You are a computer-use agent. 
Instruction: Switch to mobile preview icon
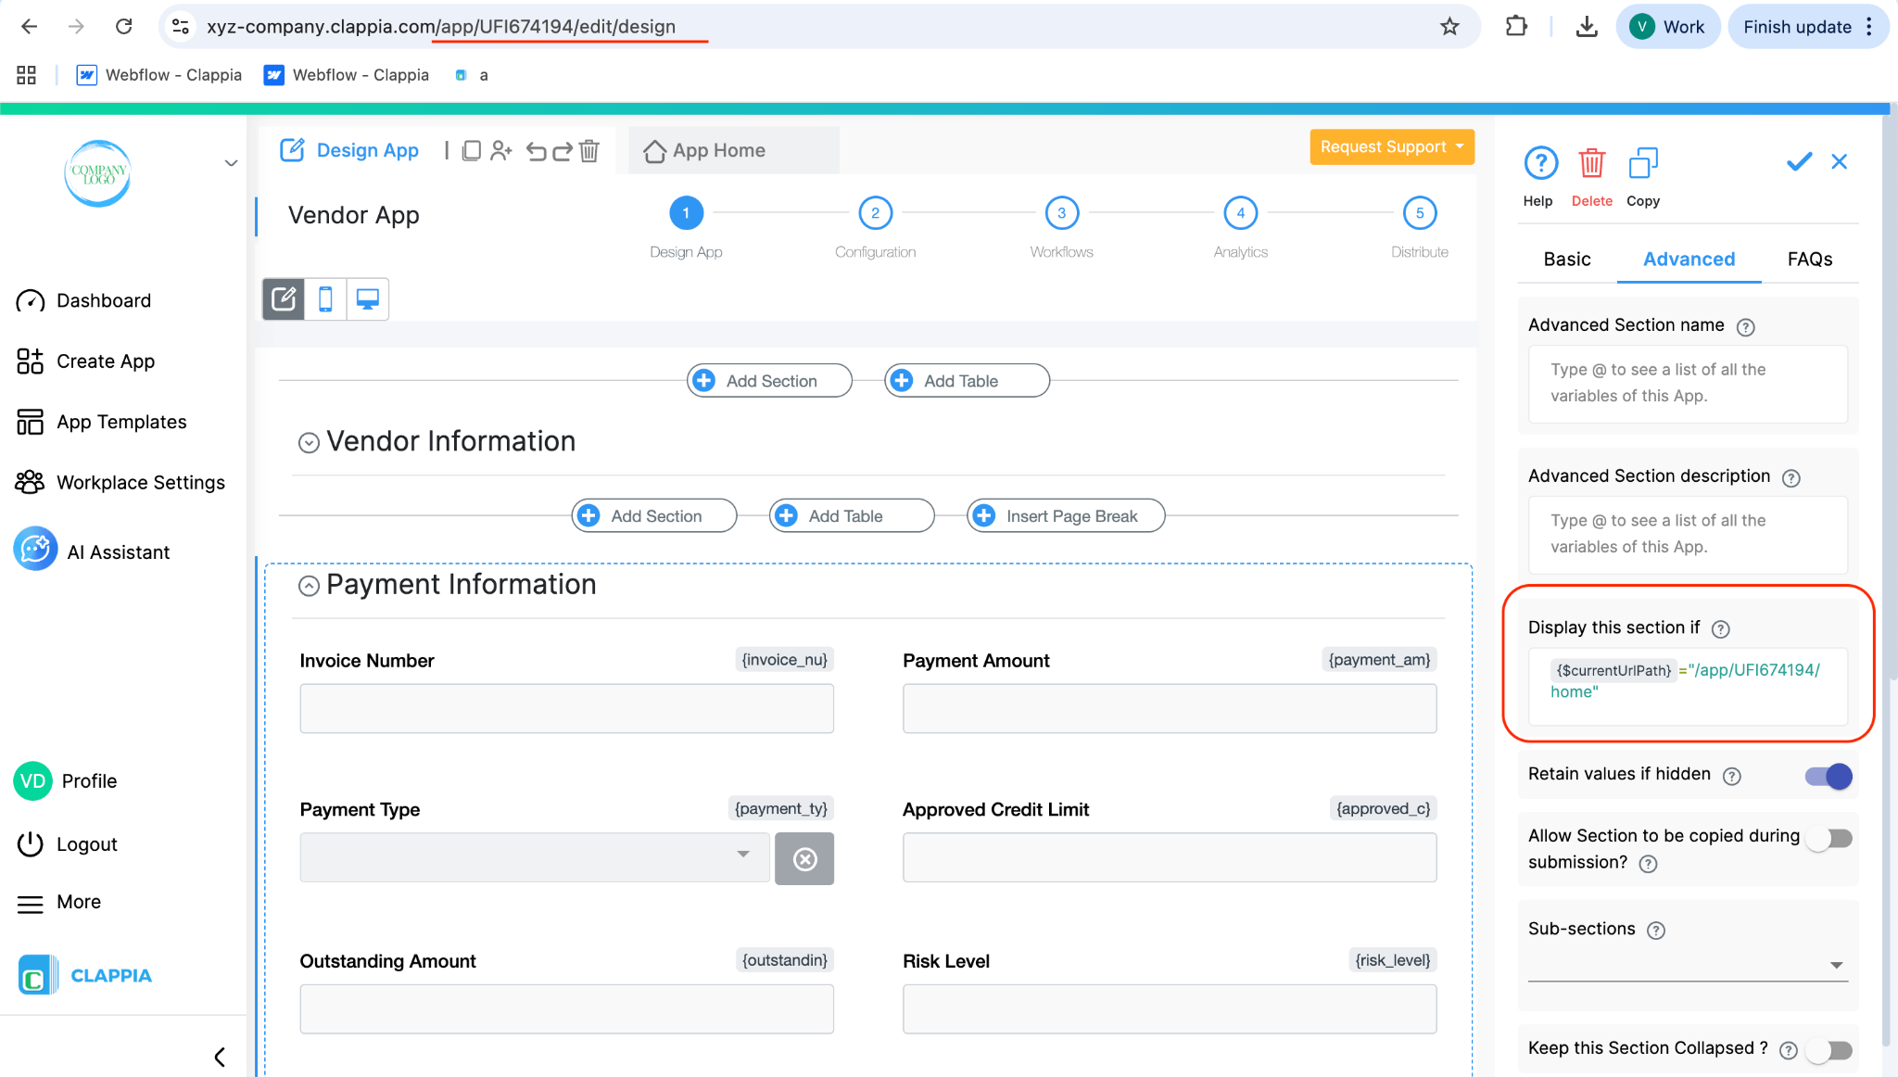click(325, 299)
